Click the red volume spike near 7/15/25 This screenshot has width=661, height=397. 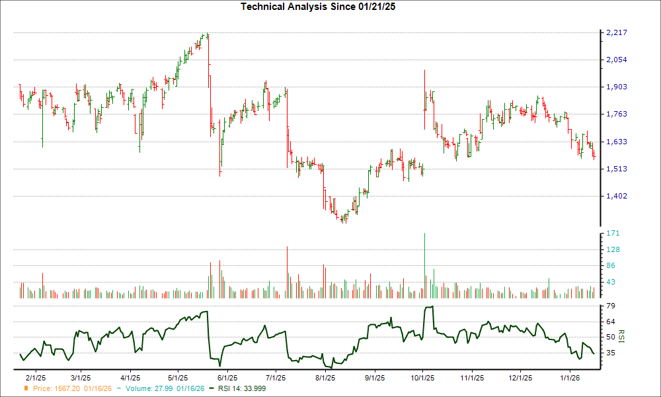(287, 268)
